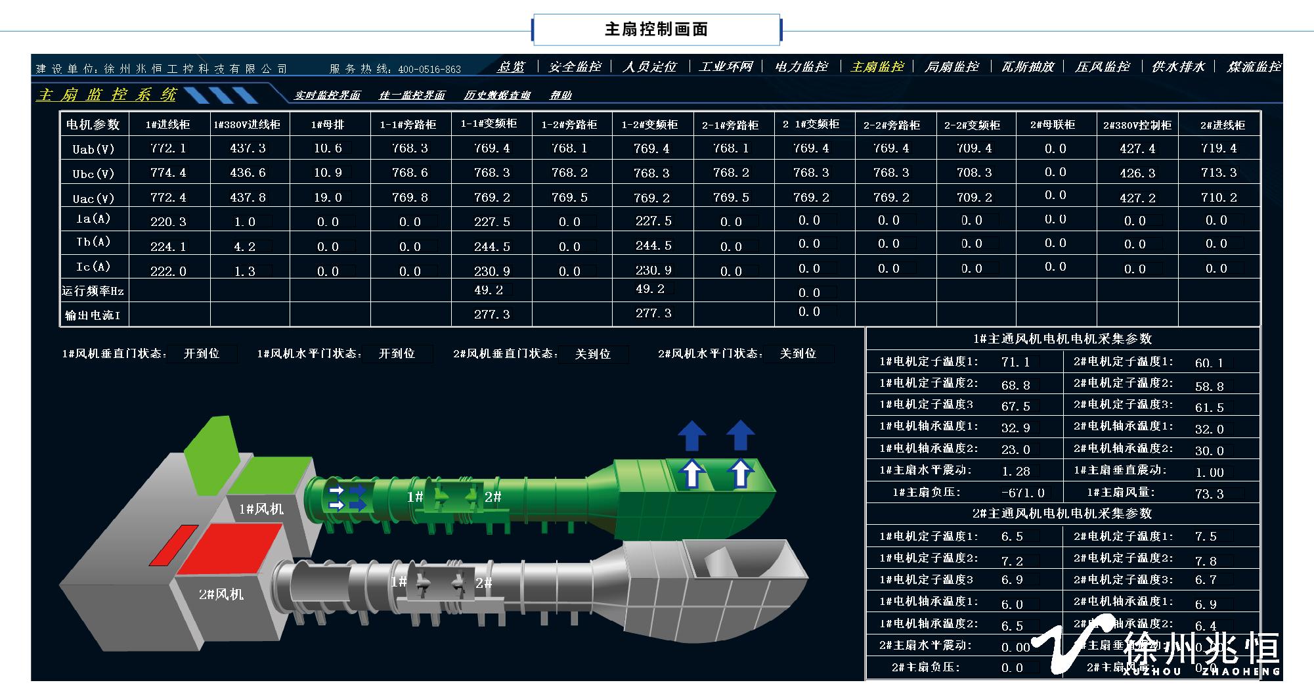Open 历史数据查询 link
The width and height of the screenshot is (1314, 689).
[x=496, y=96]
